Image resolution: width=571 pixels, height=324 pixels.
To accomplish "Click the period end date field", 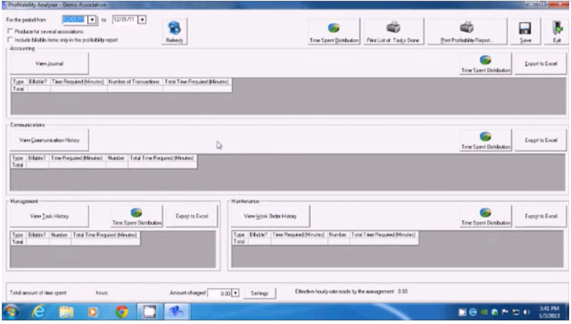I will pyautogui.click(x=126, y=20).
